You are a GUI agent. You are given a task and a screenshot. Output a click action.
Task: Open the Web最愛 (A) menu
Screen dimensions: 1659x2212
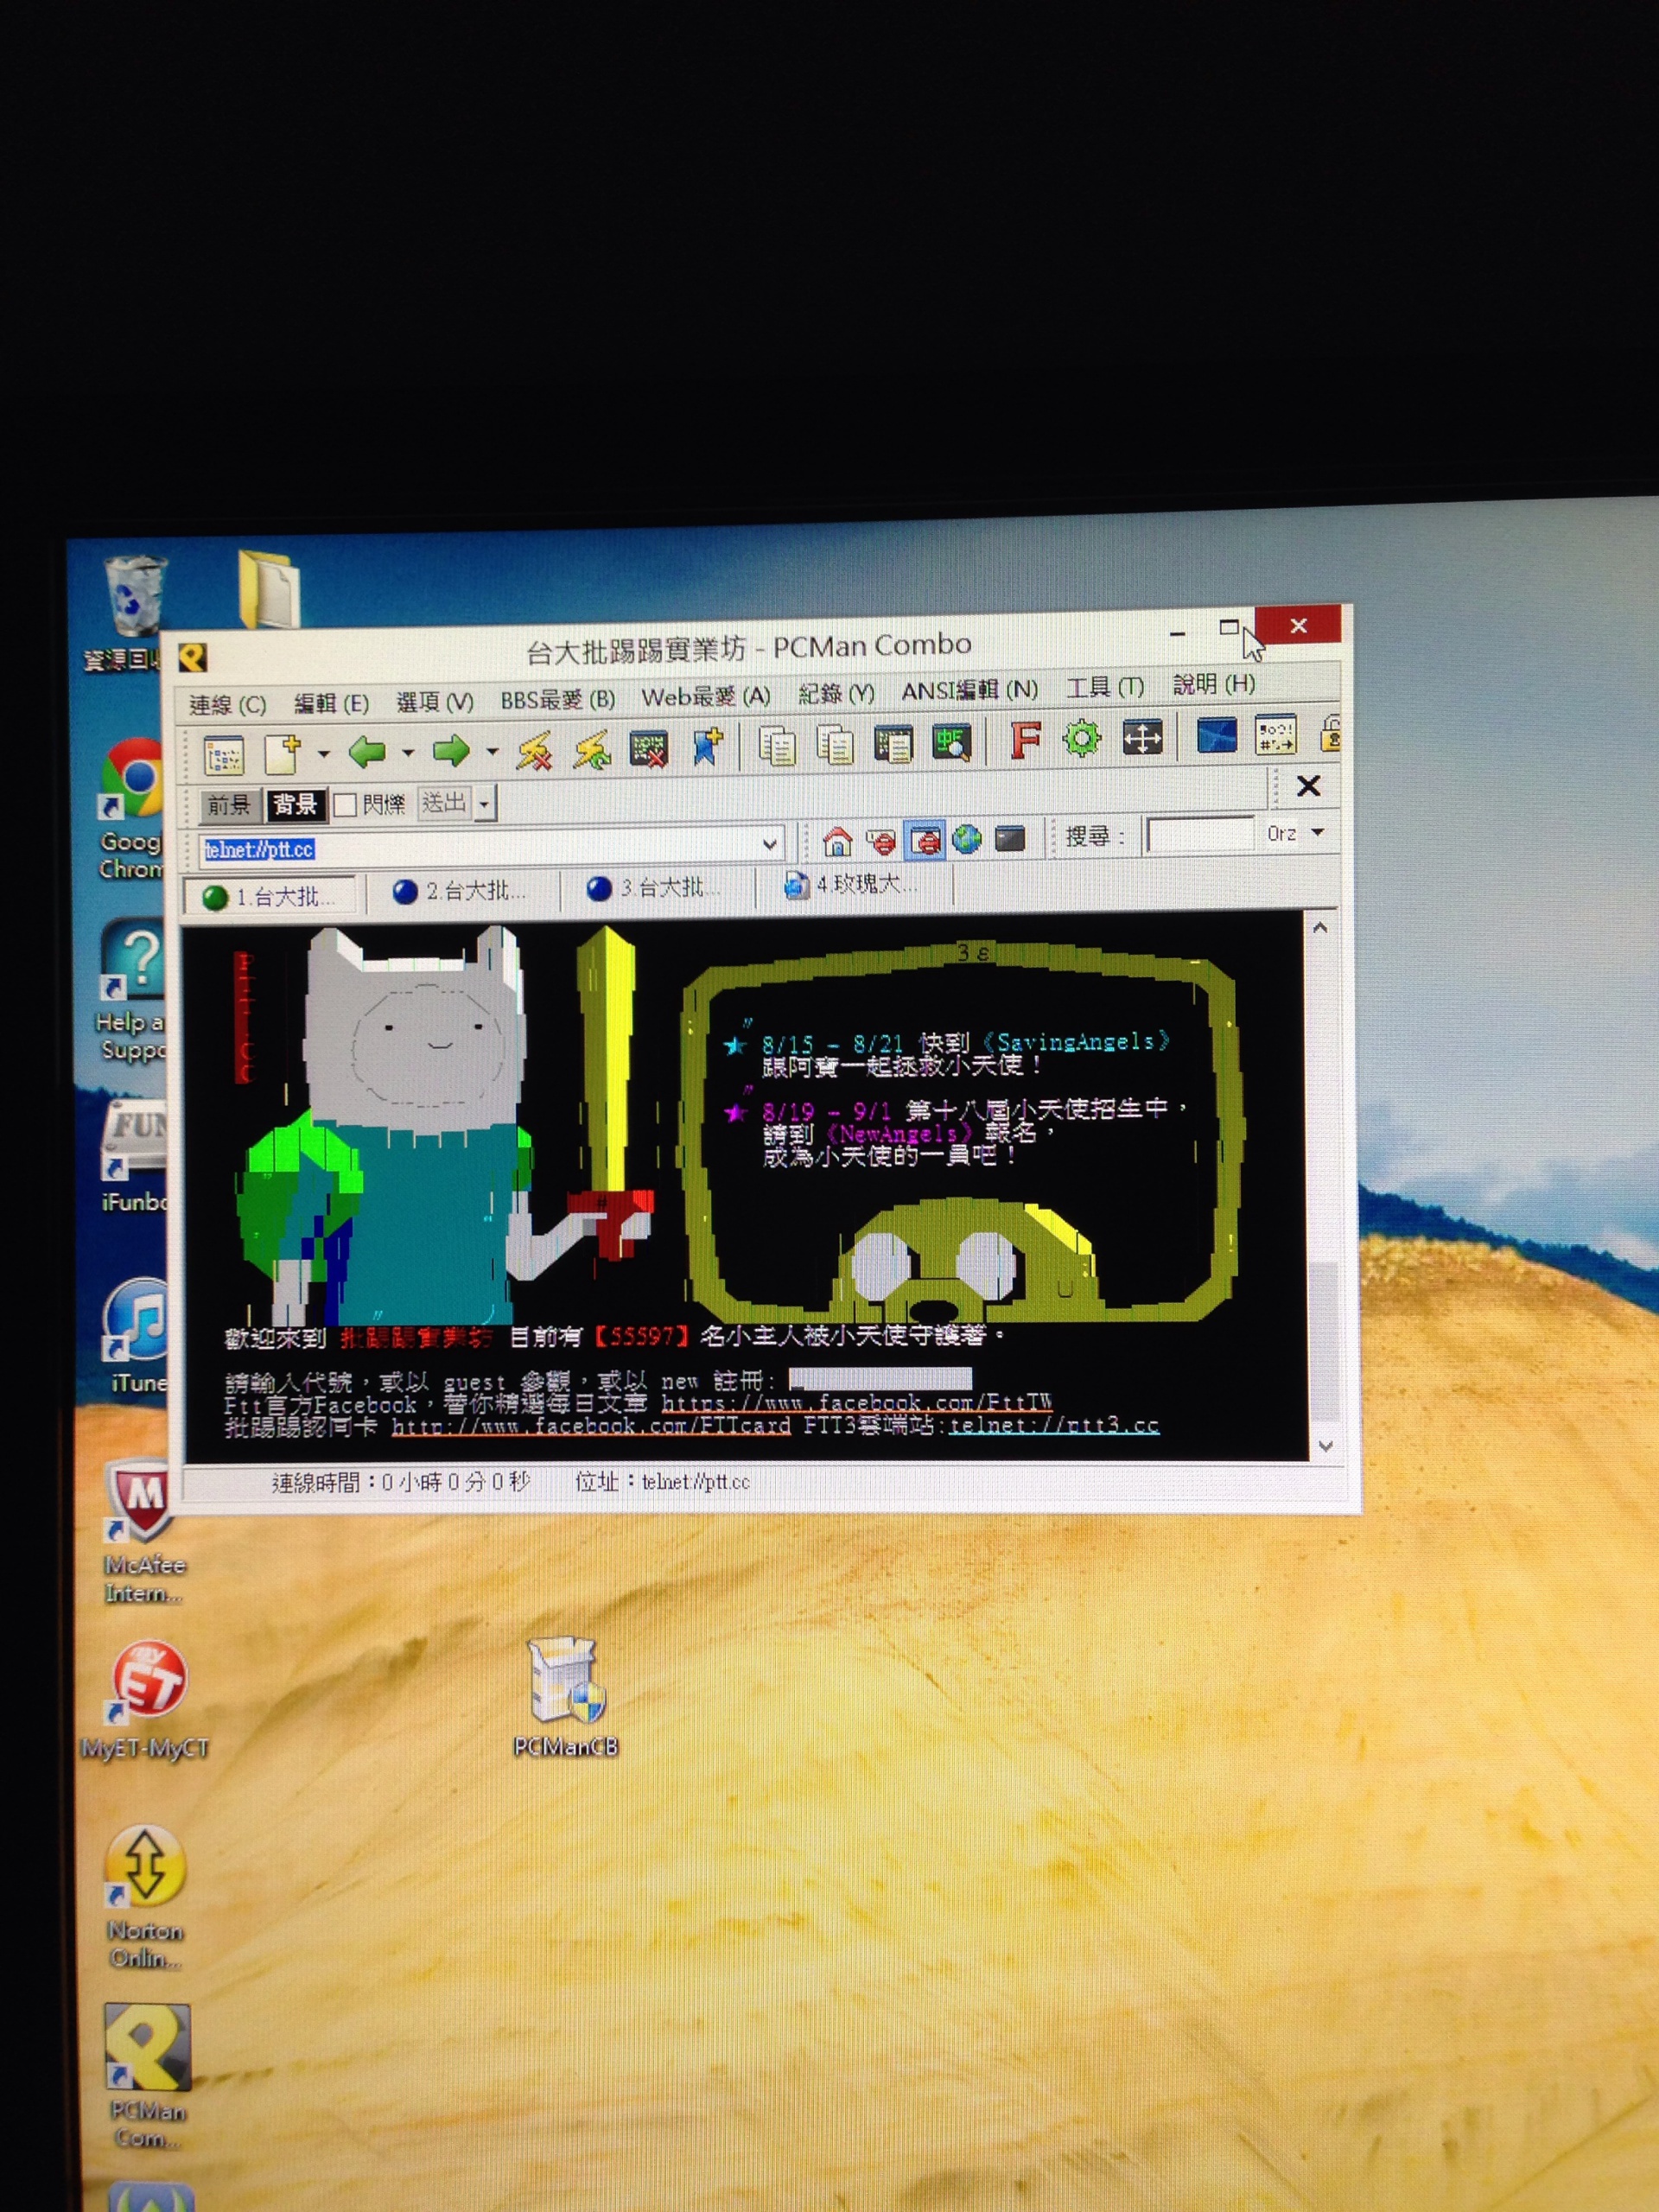705,696
